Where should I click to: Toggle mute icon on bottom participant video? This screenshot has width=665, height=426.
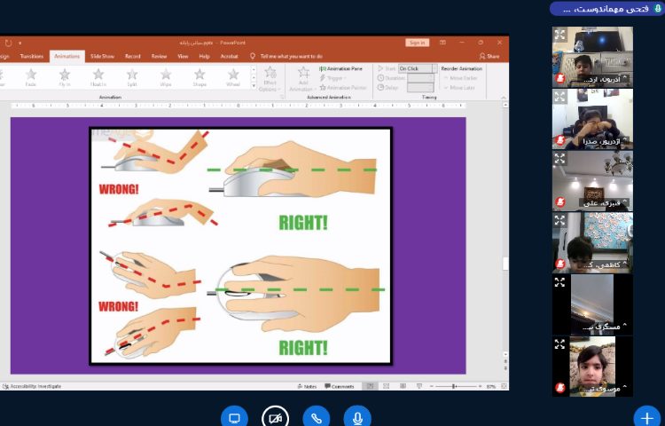[560, 388]
